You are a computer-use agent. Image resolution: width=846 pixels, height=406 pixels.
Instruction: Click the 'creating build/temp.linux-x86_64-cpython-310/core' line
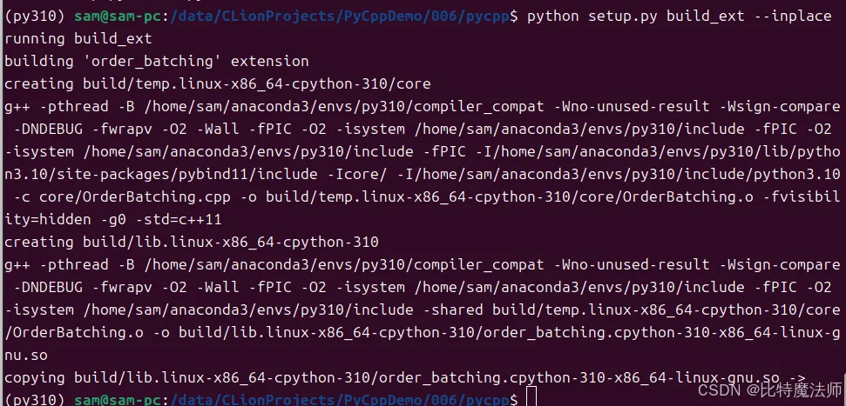coord(218,84)
